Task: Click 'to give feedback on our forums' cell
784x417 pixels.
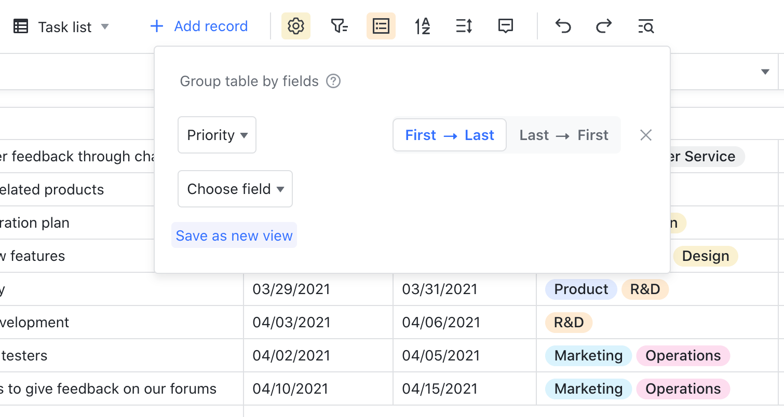Action: (121, 388)
